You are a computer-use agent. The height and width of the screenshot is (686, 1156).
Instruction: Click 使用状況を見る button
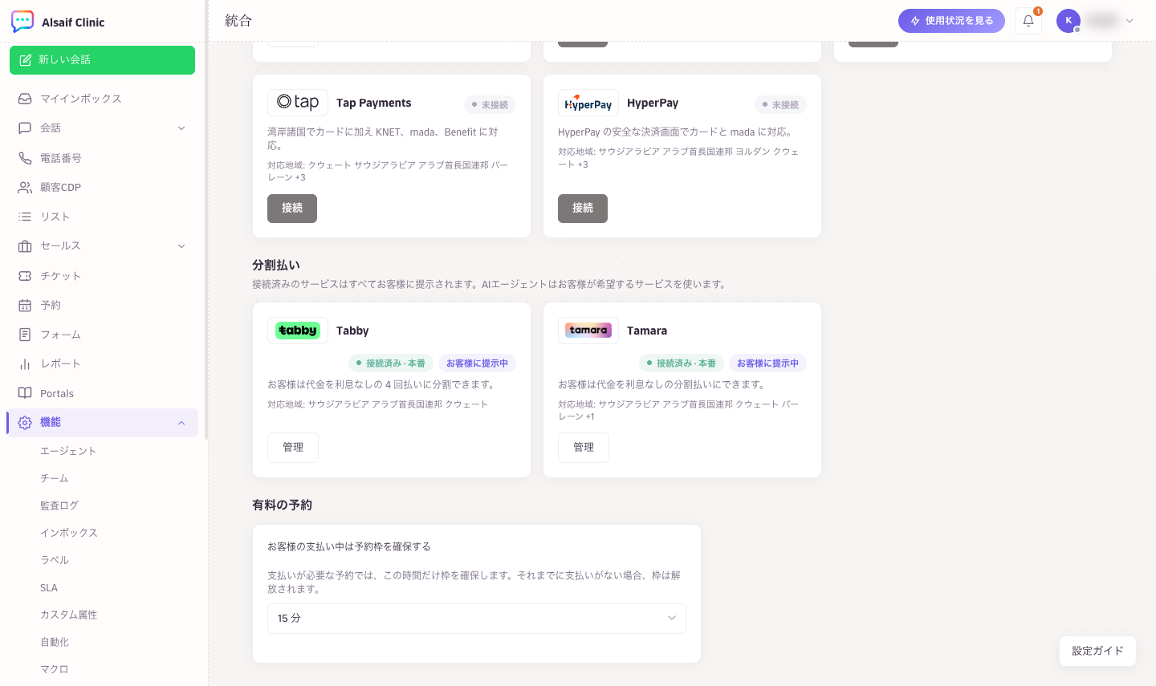(951, 21)
